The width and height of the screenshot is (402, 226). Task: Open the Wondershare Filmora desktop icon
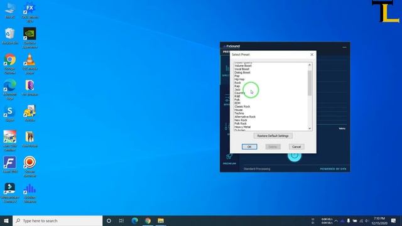[x=10, y=192]
